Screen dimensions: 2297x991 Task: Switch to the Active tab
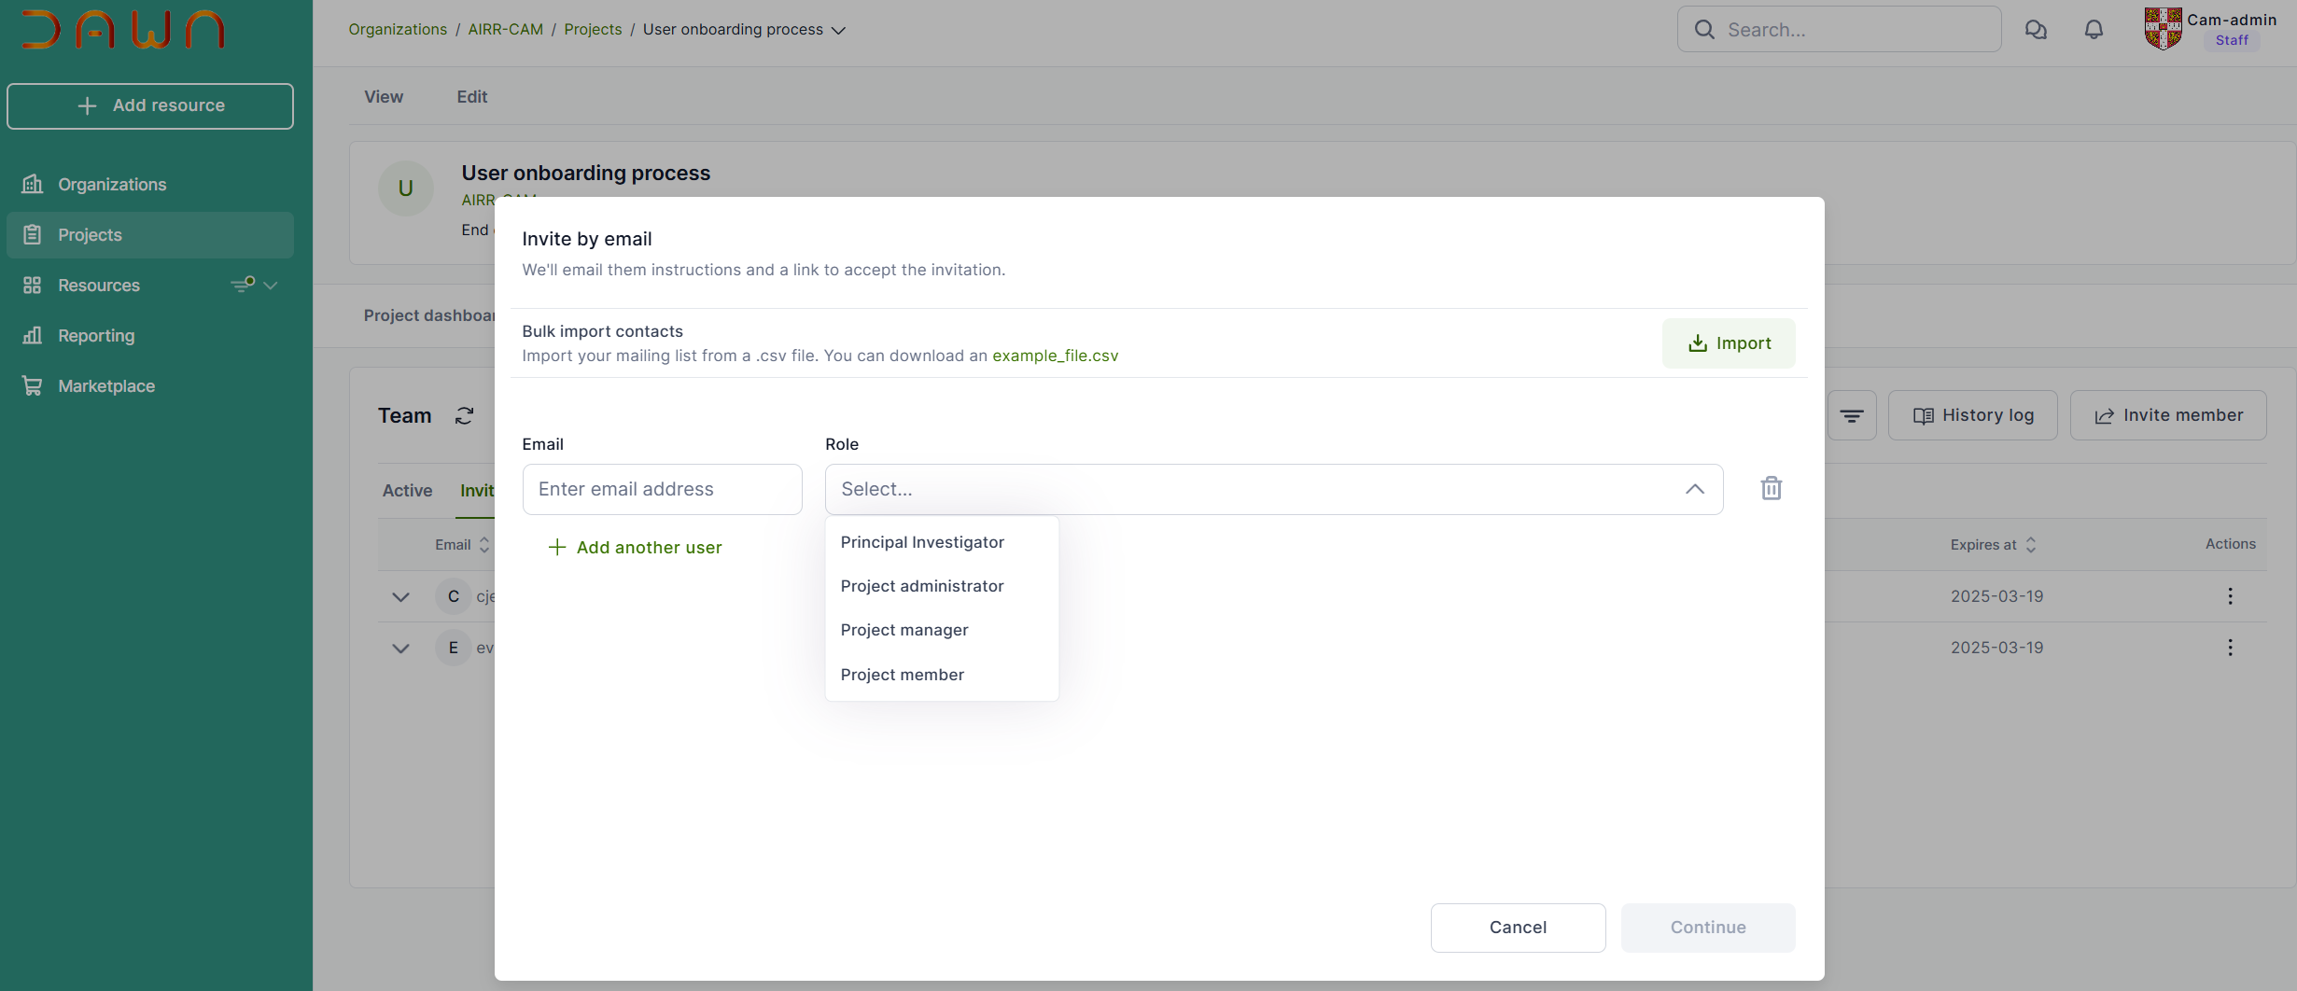point(407,491)
